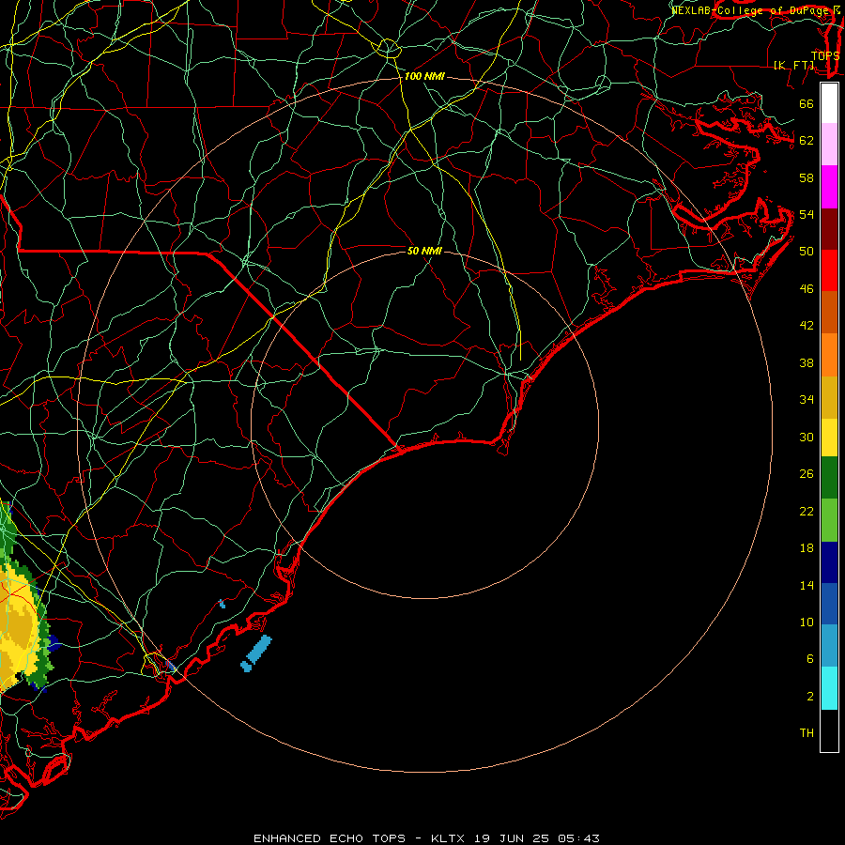Click the bright red legend swatch
Viewport: 845px width, 845px height.
(x=829, y=270)
